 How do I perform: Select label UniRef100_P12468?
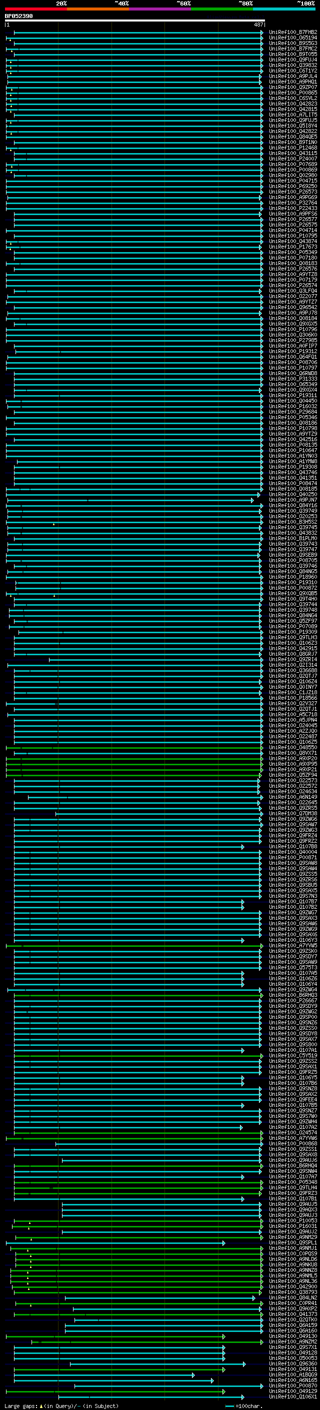pos(293,148)
